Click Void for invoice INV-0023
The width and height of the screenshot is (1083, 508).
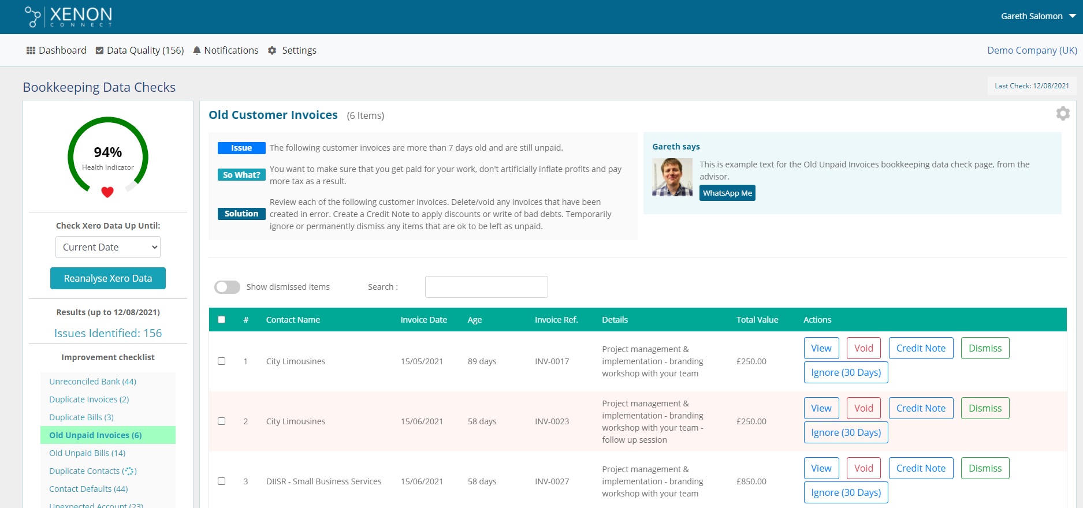(x=864, y=408)
